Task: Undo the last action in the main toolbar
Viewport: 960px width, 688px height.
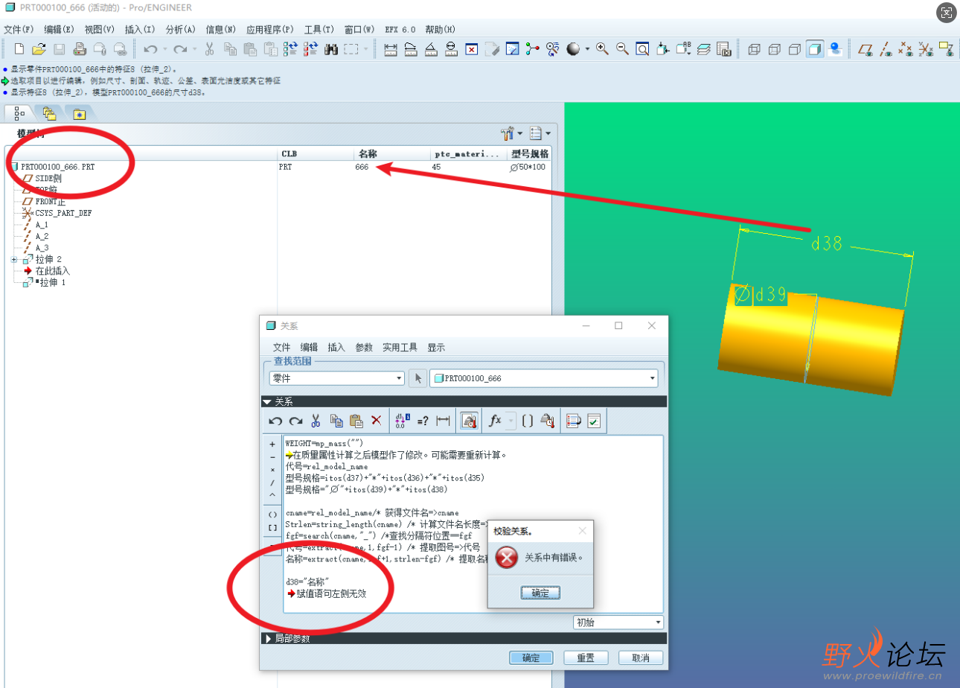Action: [150, 49]
